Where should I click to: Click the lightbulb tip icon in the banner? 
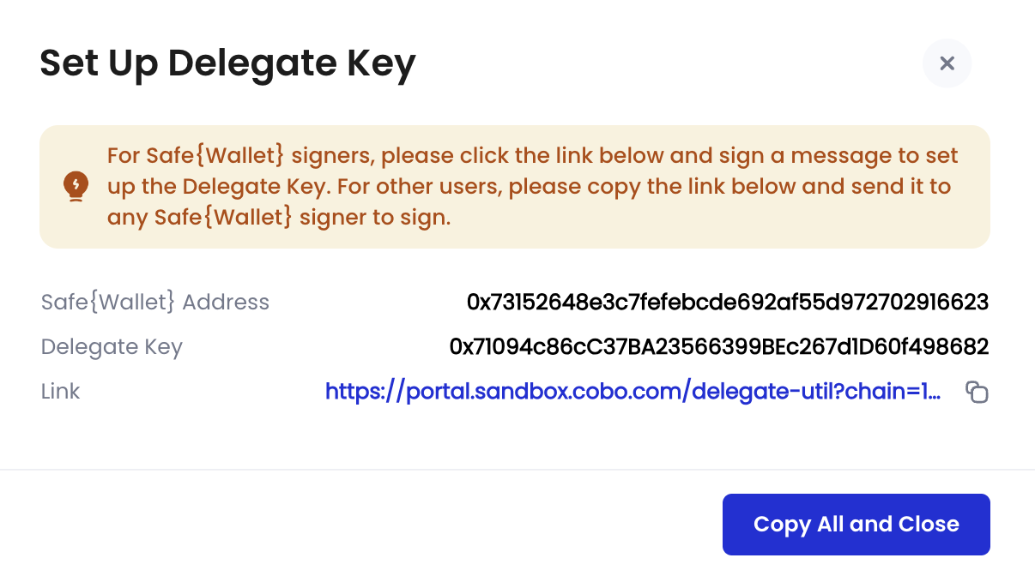coord(76,186)
